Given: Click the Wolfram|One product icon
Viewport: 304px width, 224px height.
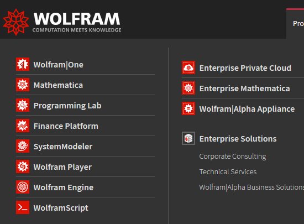Looking at the screenshot, I should (x=23, y=64).
